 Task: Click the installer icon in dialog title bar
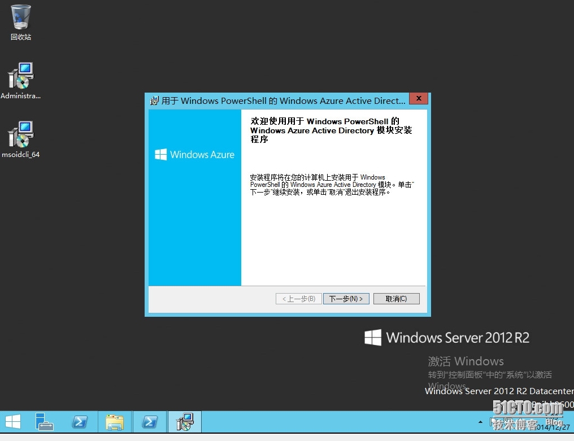(x=154, y=101)
